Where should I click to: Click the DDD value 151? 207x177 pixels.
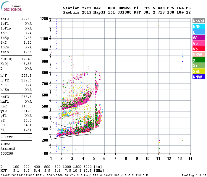click(111, 12)
